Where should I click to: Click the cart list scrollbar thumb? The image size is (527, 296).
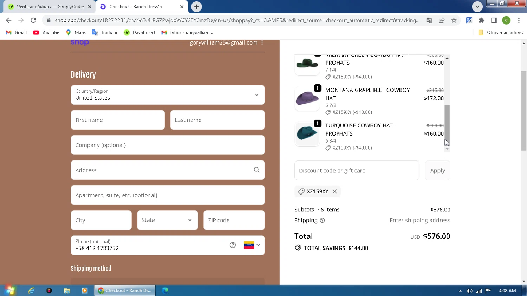click(447, 124)
